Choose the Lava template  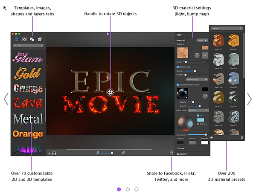[x=28, y=103]
